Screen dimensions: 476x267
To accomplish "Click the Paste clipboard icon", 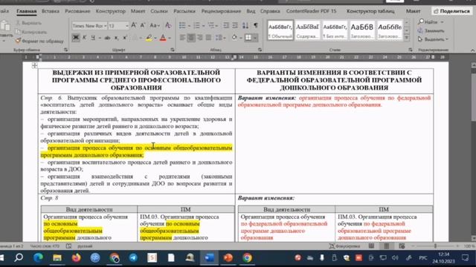I will (x=5, y=26).
